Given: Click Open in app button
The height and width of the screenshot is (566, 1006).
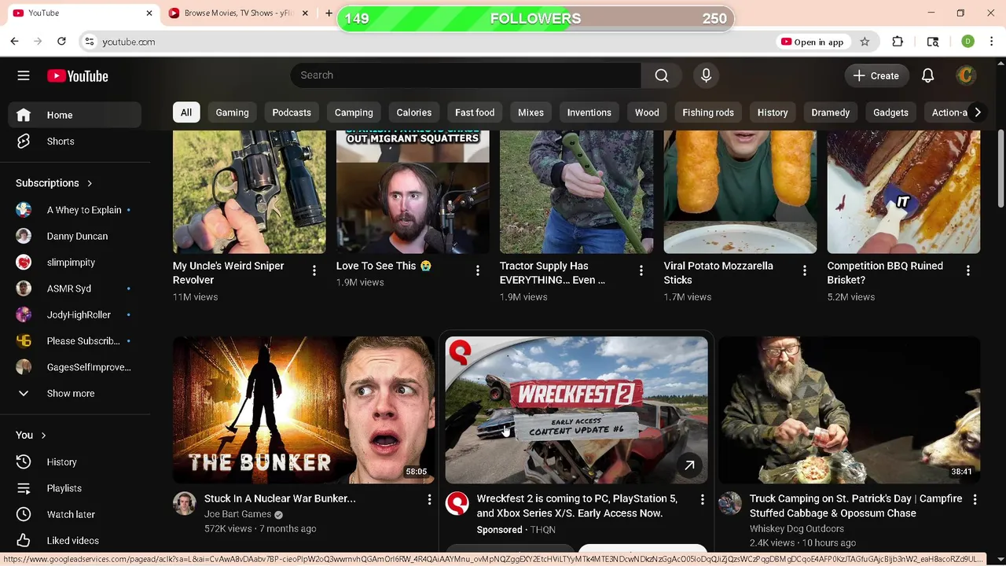Looking at the screenshot, I should [813, 42].
